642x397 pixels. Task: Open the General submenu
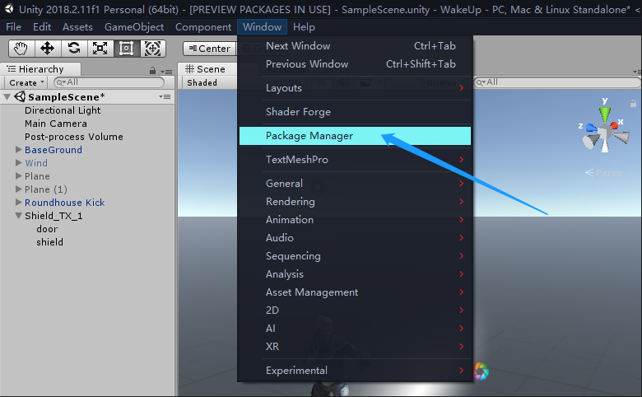355,183
